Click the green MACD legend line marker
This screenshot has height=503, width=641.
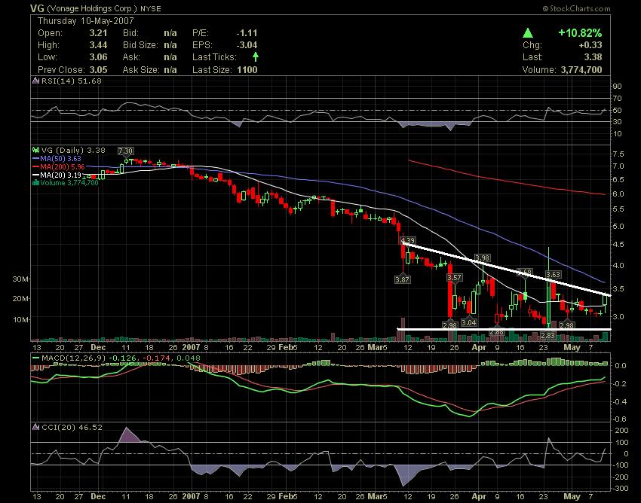36,358
